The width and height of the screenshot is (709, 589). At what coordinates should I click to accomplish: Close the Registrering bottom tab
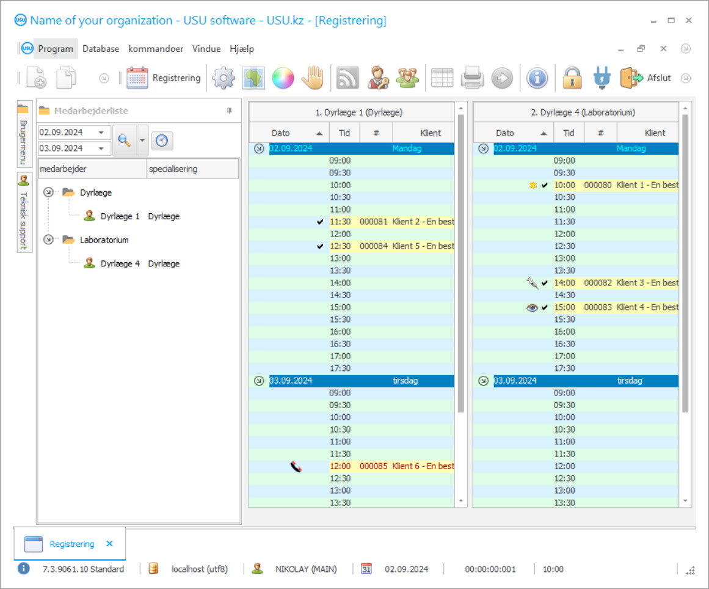(109, 544)
